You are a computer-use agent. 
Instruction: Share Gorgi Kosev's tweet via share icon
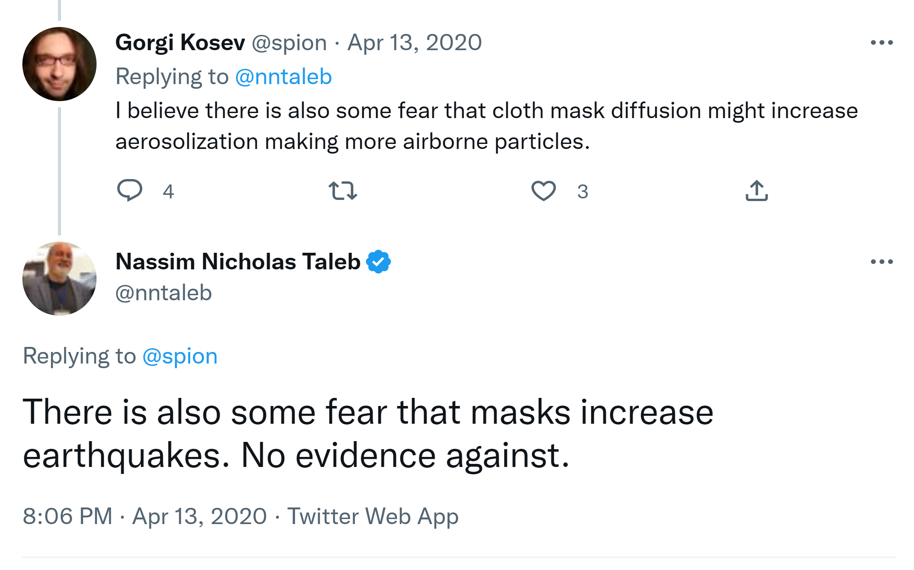[756, 191]
